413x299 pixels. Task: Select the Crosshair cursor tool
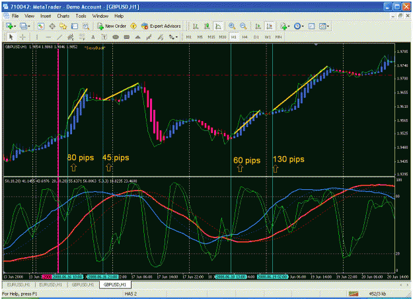[x=22, y=37]
